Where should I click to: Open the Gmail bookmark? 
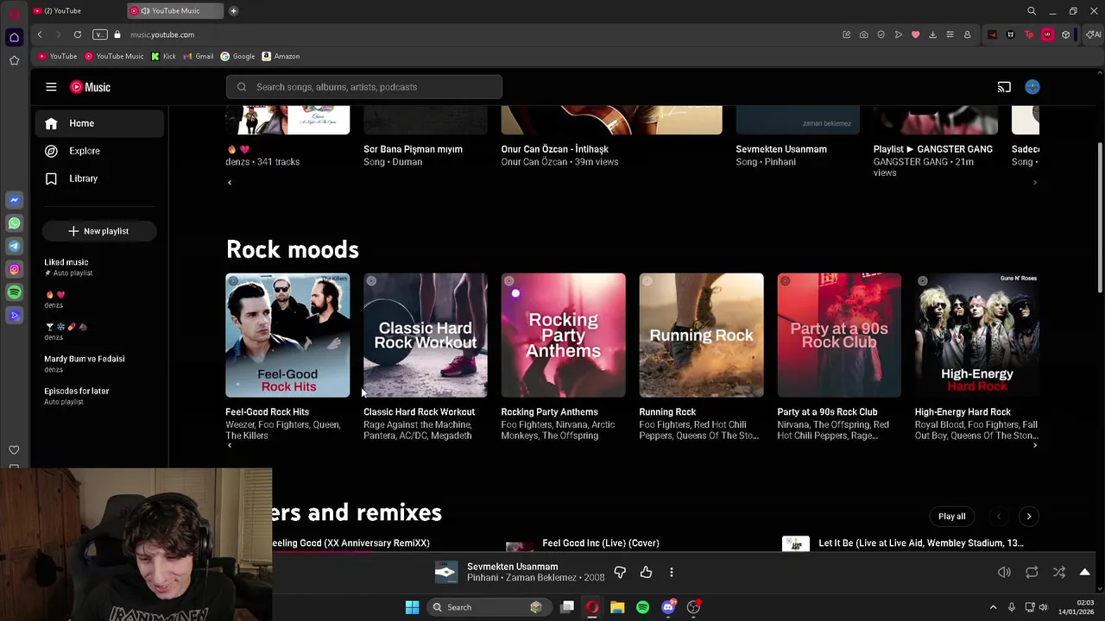tap(199, 56)
